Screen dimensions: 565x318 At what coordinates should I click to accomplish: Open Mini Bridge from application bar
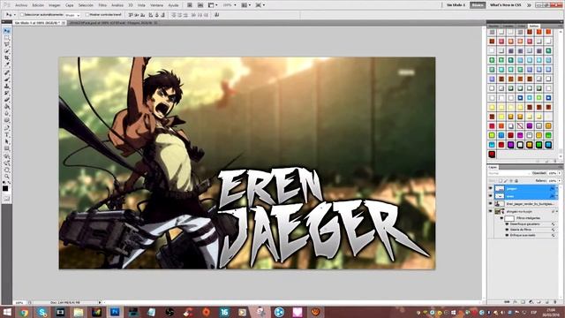200,5
